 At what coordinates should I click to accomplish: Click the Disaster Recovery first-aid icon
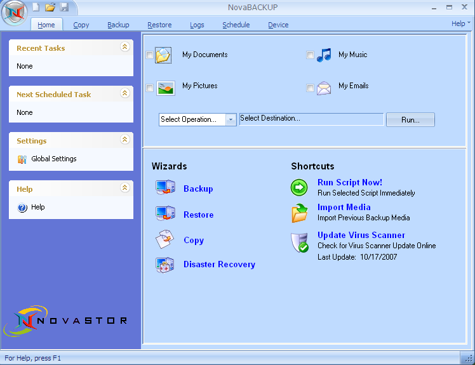point(164,265)
